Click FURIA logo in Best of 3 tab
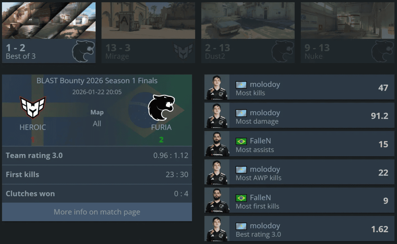Viewport: 397px width, 244px height. click(x=83, y=51)
